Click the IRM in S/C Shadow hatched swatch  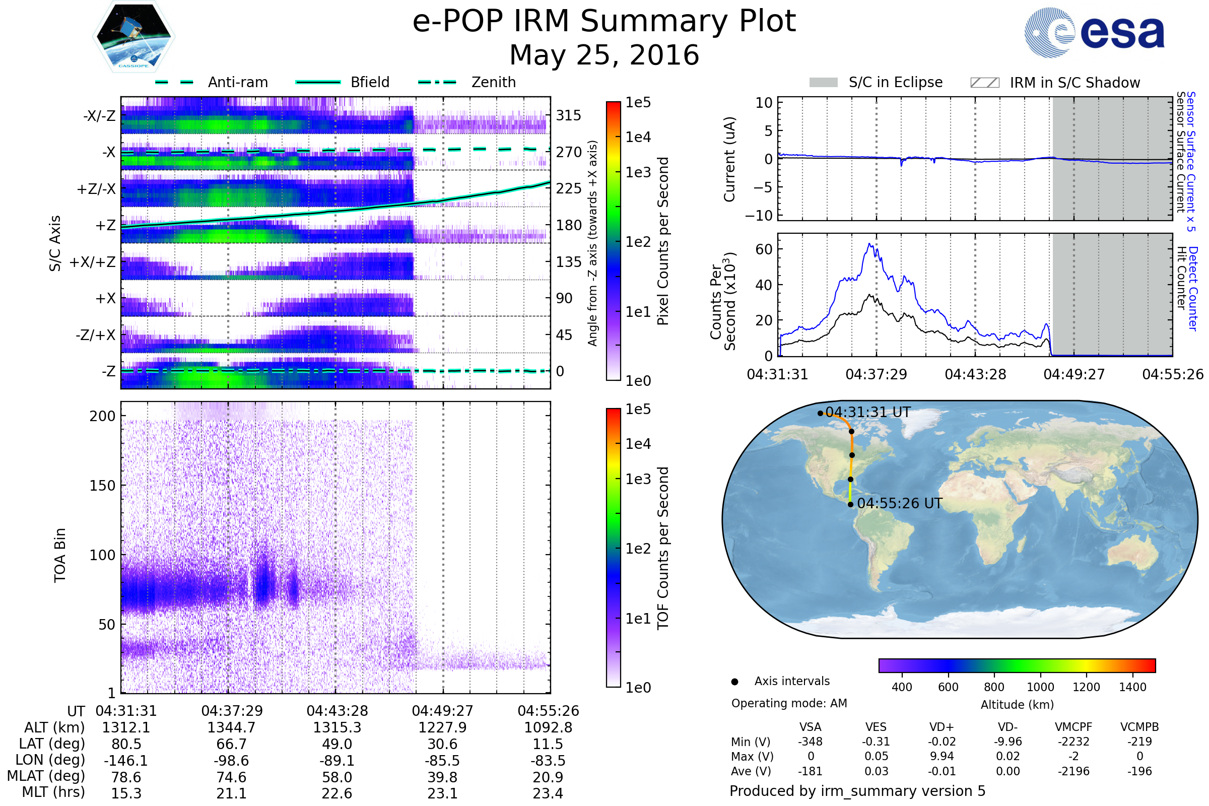tap(985, 83)
